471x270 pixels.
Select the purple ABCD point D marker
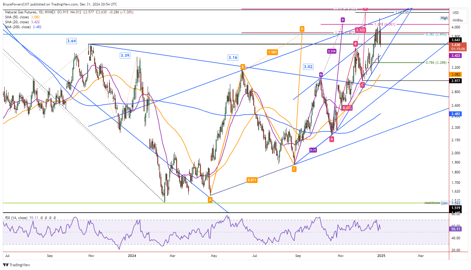(x=343, y=20)
